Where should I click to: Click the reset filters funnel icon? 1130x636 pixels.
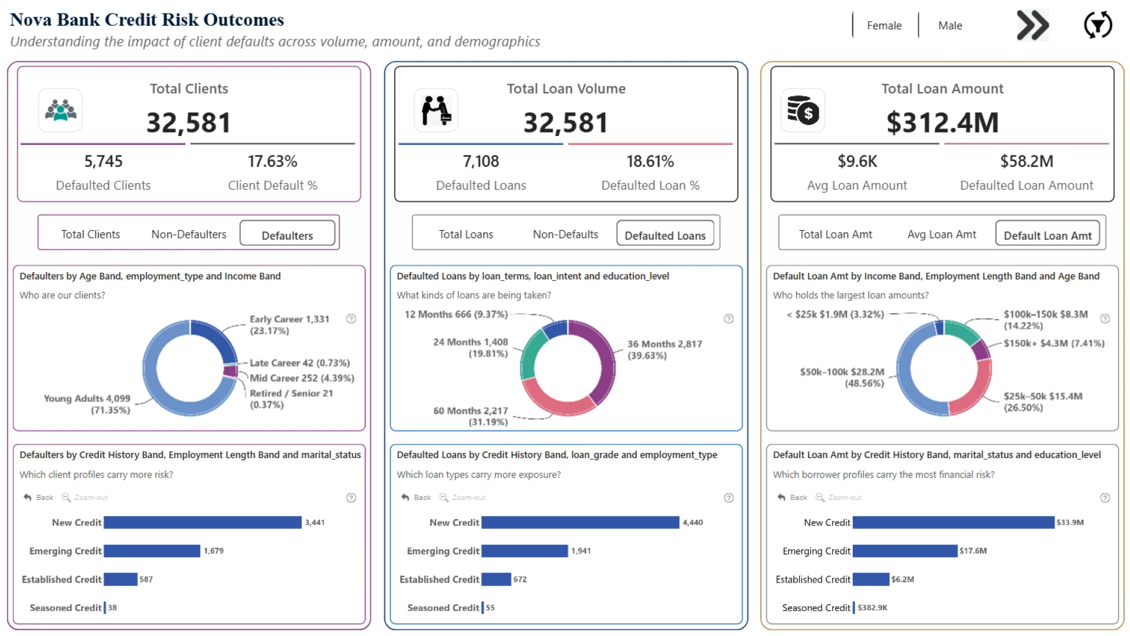(x=1098, y=25)
